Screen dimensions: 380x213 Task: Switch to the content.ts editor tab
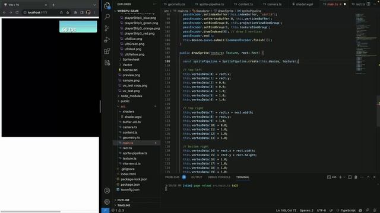click(245, 4)
